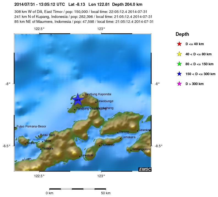Click the Tandjung Kapondai map label
This screenshot has width=218, height=197.
98,94
